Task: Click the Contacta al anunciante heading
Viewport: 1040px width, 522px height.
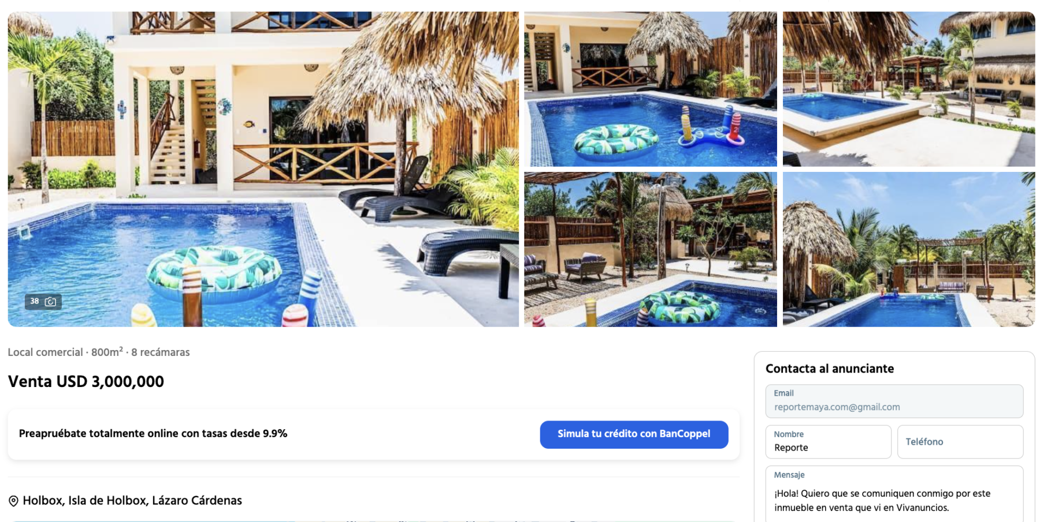Action: (830, 369)
